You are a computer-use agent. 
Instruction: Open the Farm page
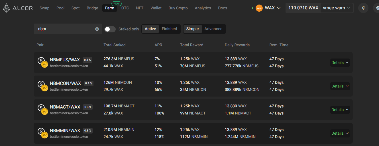110,8
